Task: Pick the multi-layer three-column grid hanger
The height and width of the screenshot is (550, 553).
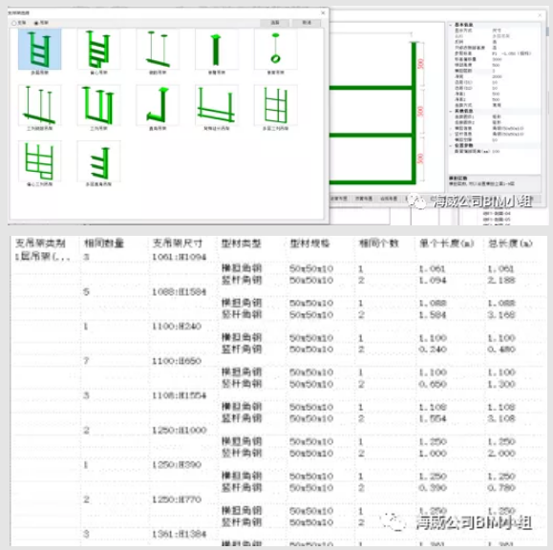Action: point(275,105)
